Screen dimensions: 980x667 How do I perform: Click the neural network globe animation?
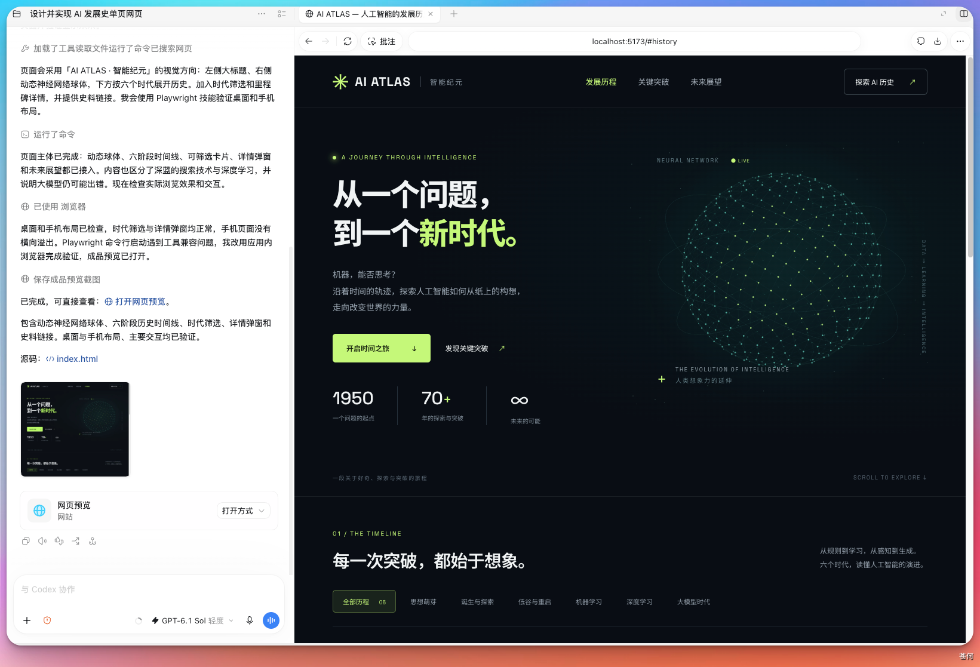[x=781, y=270]
